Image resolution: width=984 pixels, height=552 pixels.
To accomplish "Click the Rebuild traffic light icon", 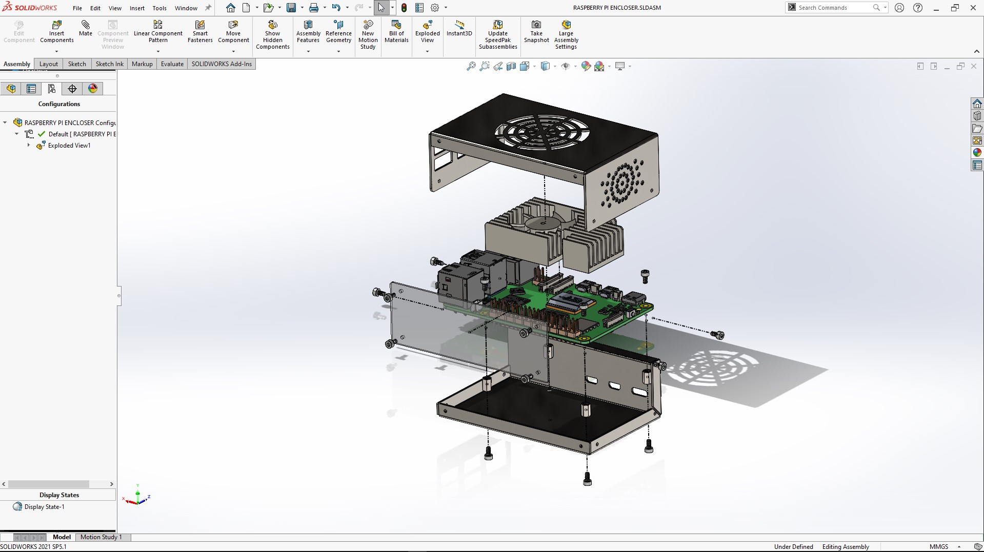I will tap(404, 8).
